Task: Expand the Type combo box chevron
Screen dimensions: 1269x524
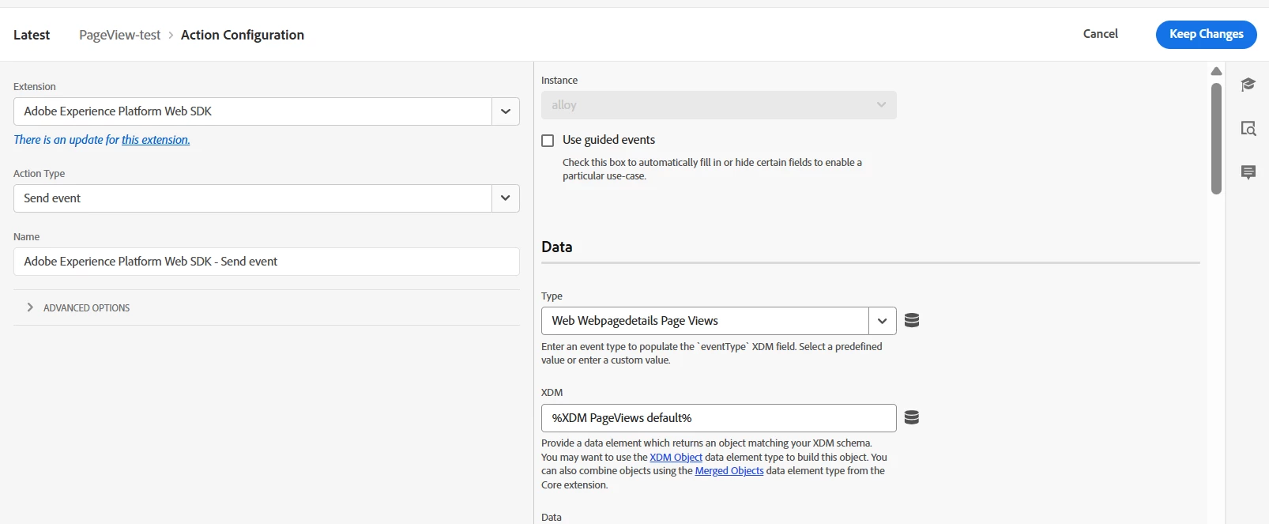Action: click(x=882, y=321)
